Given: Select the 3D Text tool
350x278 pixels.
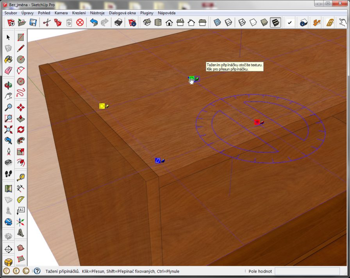Looking at the screenshot, I should pyautogui.click(x=21, y=233).
